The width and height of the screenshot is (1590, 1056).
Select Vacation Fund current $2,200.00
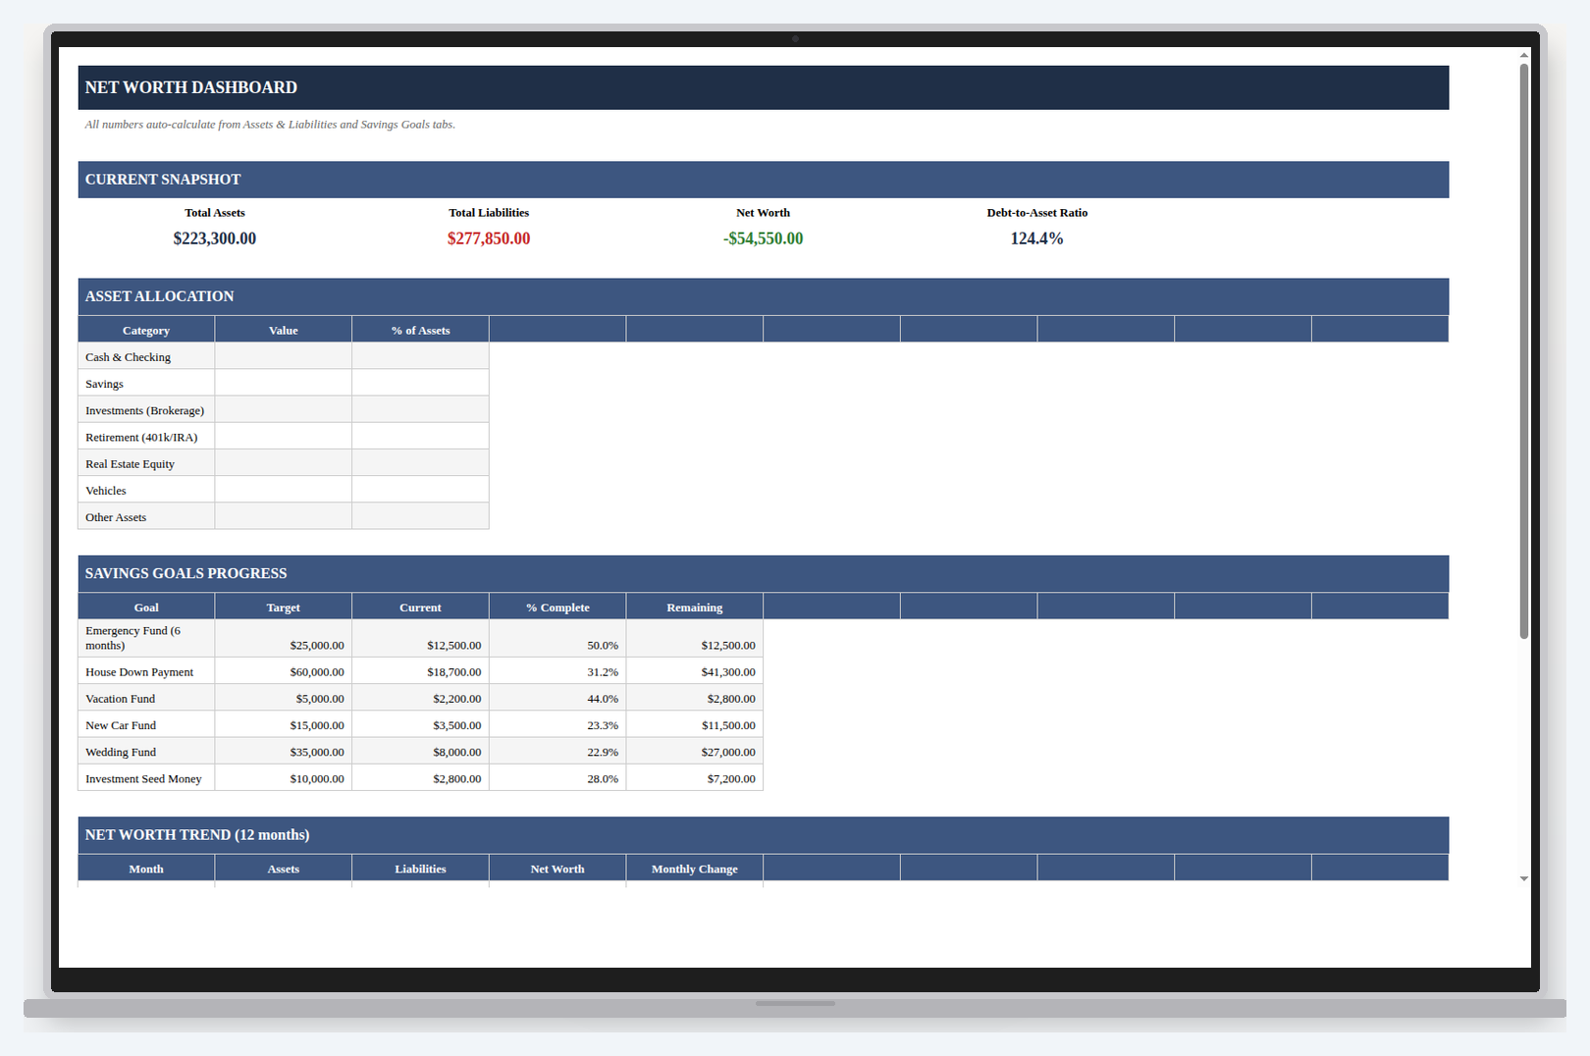(420, 698)
